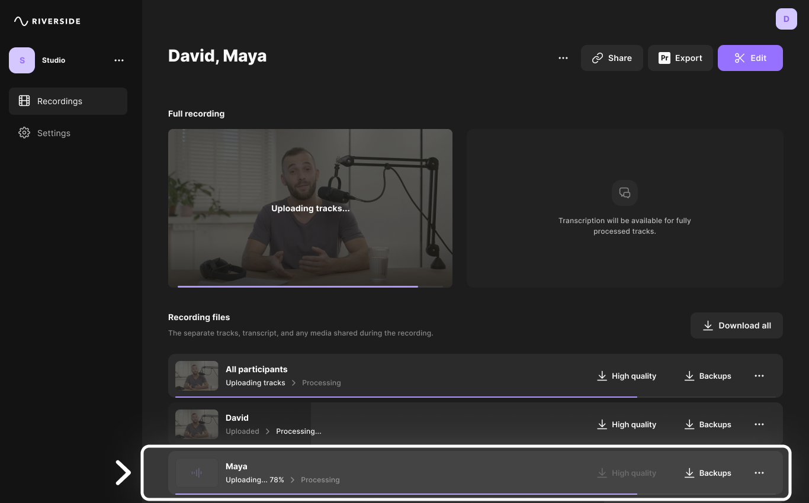The image size is (809, 503).
Task: Click the Share button
Action: (612, 58)
